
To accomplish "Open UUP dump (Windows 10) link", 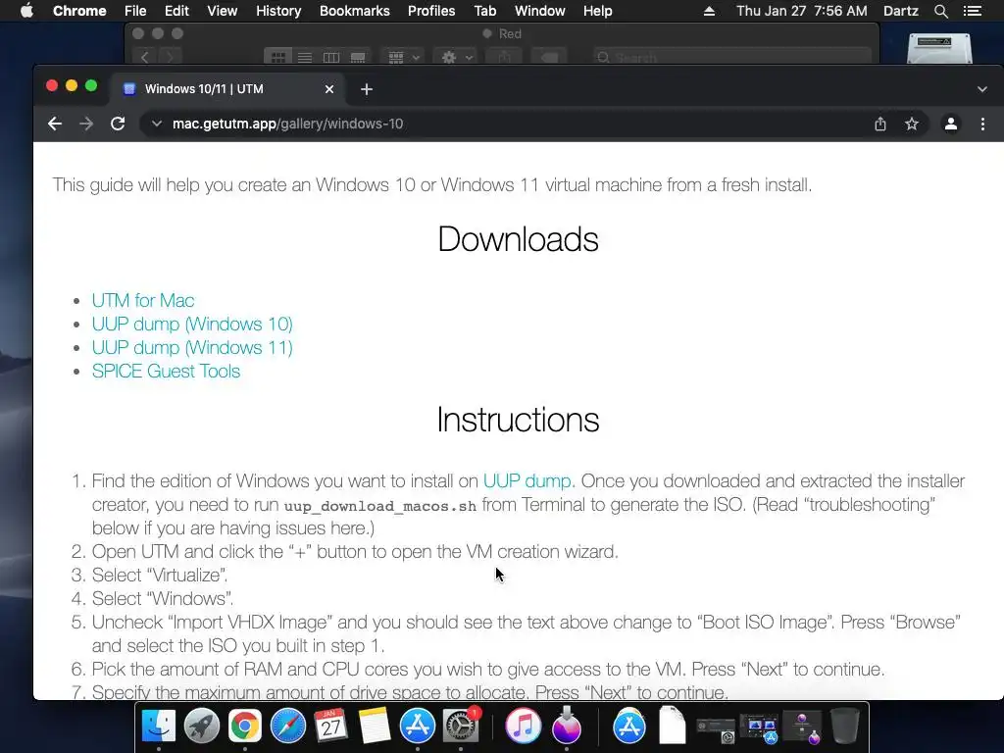I will point(192,324).
